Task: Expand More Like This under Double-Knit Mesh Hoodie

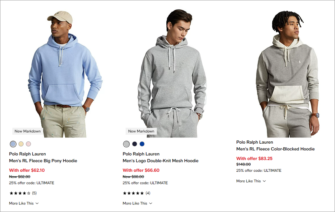Action: point(138,203)
